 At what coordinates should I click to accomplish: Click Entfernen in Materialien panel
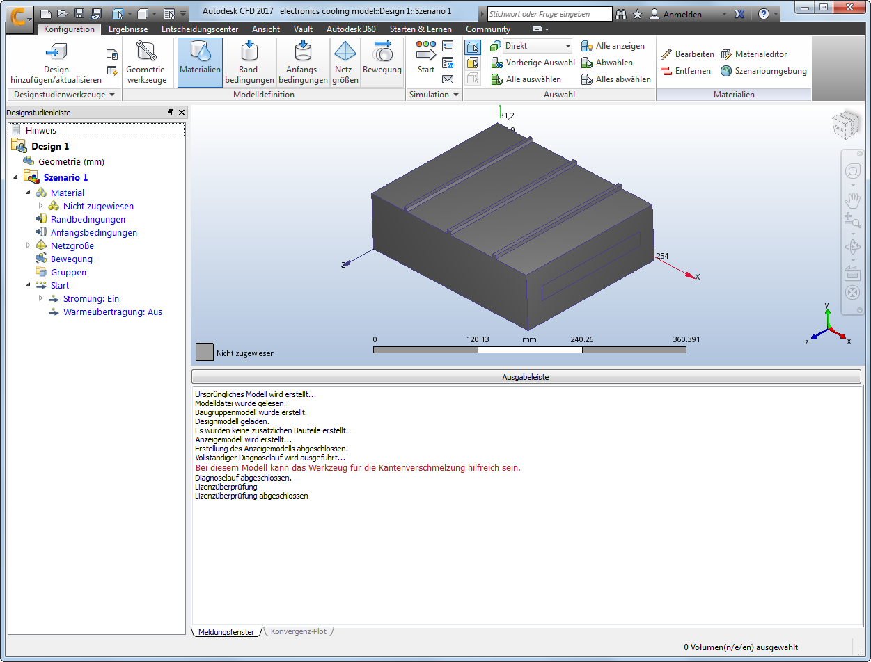coord(686,71)
